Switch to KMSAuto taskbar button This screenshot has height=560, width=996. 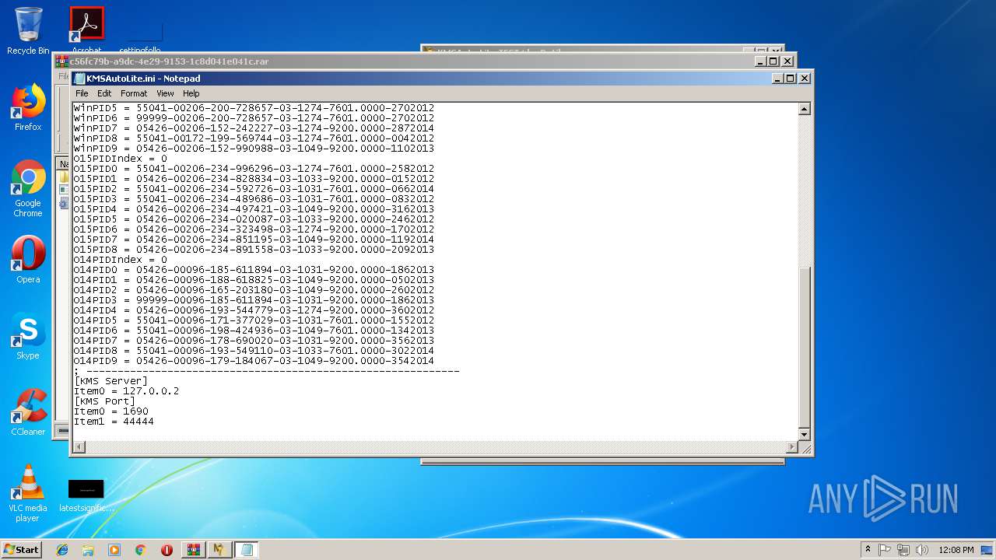coord(219,550)
